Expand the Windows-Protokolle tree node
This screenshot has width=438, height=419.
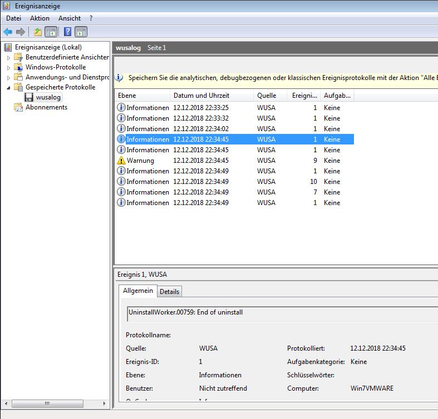tap(8, 67)
